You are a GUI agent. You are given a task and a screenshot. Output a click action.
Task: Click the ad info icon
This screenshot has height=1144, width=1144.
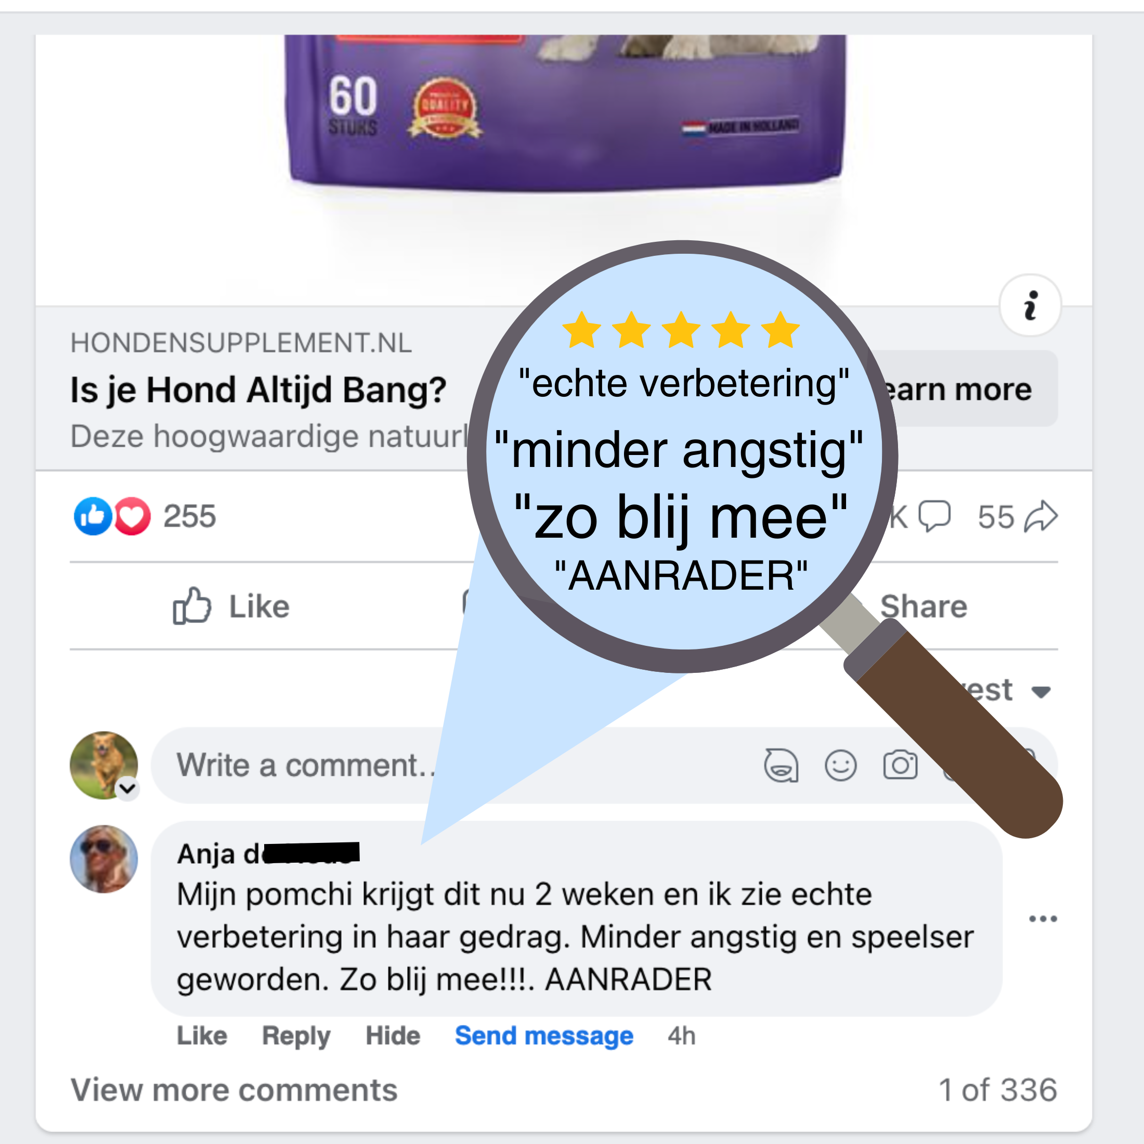point(1030,306)
